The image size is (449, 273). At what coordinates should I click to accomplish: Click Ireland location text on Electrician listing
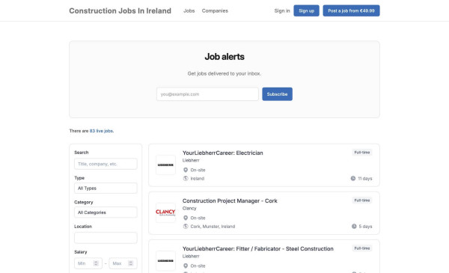coord(198,179)
